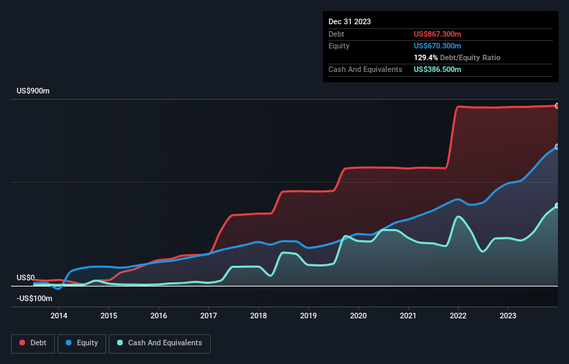Click the US$0 y-axis label
Screen dimensions: 569x364
[x=26, y=277]
